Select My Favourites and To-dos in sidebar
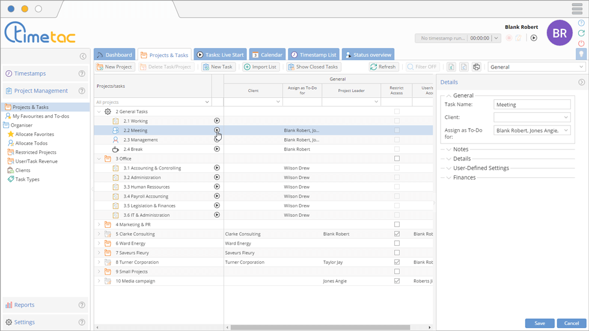 tap(41, 117)
